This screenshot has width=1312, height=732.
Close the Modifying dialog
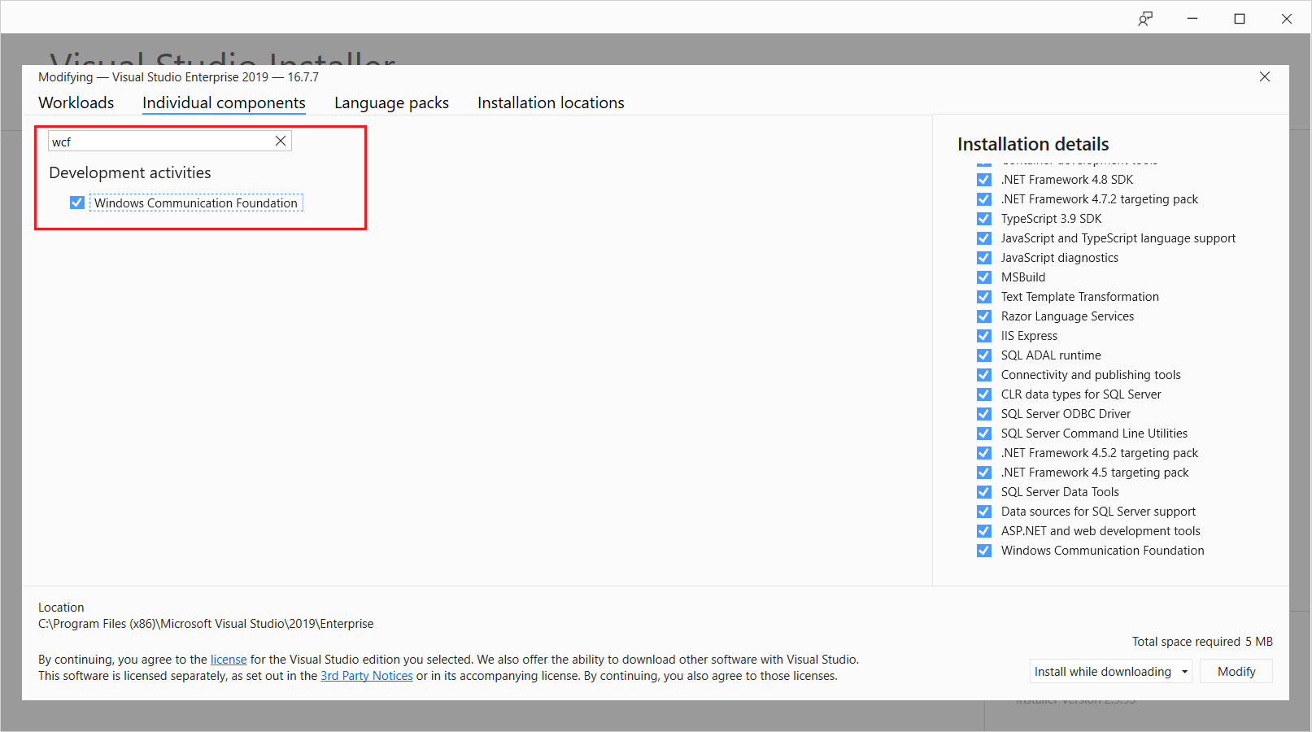pos(1265,76)
